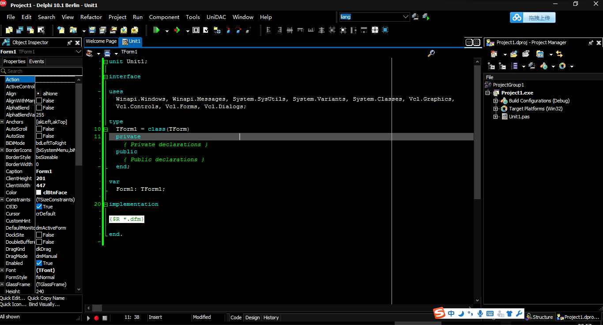
Task: Click the Object Inspector search field
Action: pos(41,71)
